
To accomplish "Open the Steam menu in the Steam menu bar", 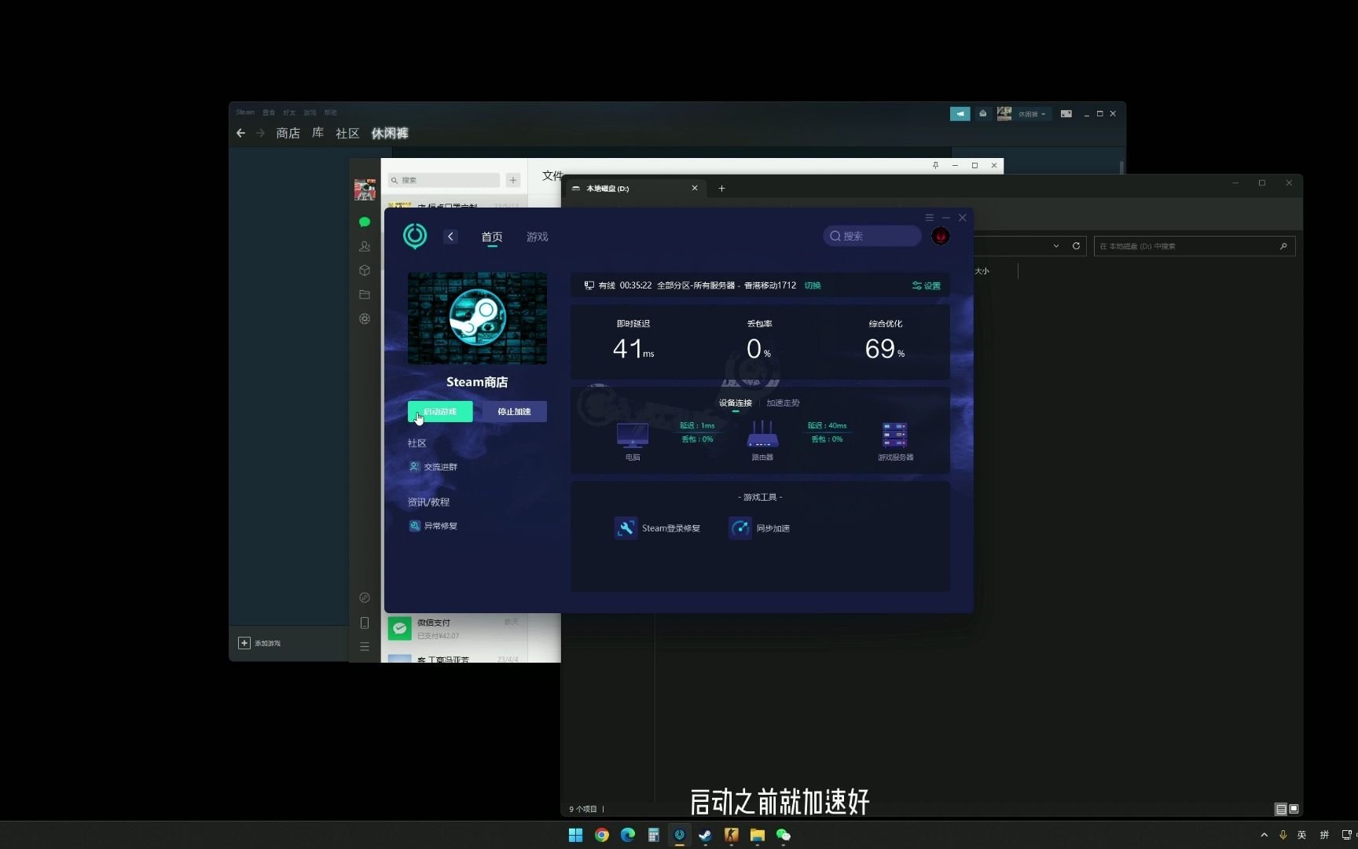I will (x=245, y=112).
